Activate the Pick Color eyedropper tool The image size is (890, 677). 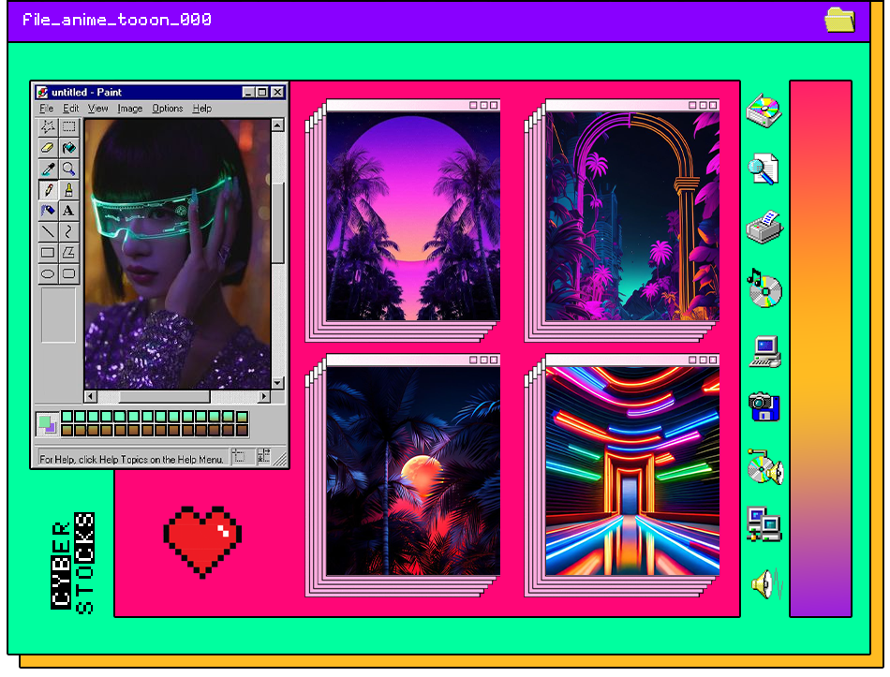click(48, 169)
